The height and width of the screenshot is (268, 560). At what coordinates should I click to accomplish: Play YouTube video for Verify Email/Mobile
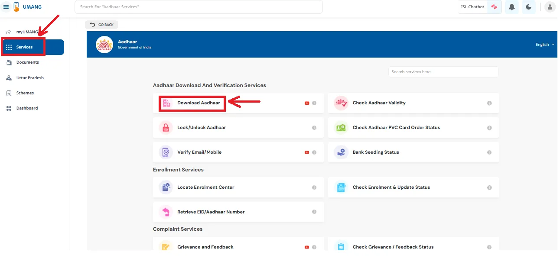pyautogui.click(x=307, y=152)
